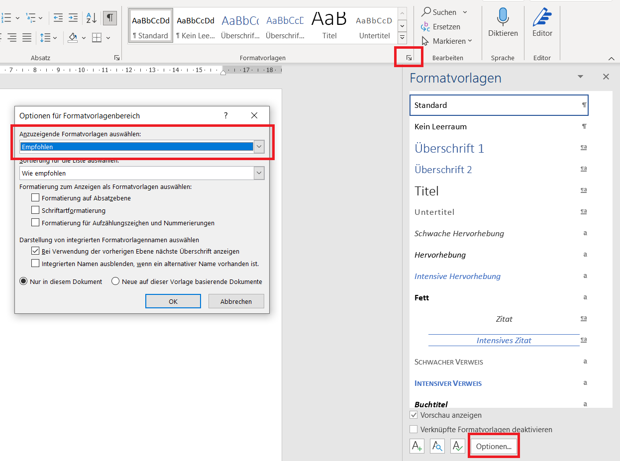Open Manage Styles icon
The image size is (620, 461).
[458, 446]
